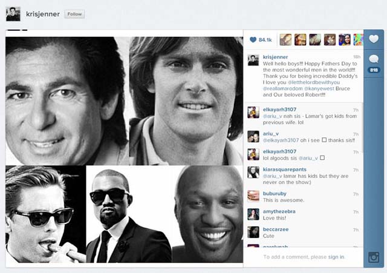This screenshot has height=273, width=387.
Task: Click krisjenner username in caption
Action: pyautogui.click(x=275, y=57)
